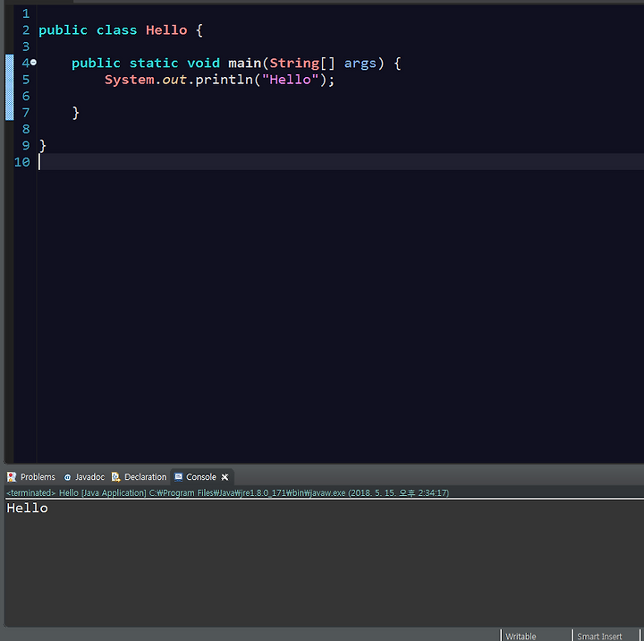644x641 pixels.
Task: Click the String type in main signature
Action: click(x=294, y=63)
